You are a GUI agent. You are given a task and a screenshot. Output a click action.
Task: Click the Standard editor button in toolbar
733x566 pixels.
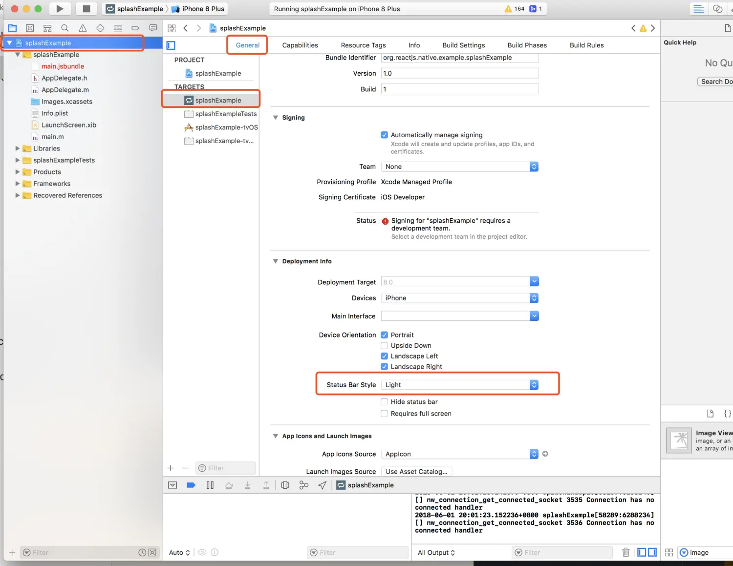pos(699,9)
